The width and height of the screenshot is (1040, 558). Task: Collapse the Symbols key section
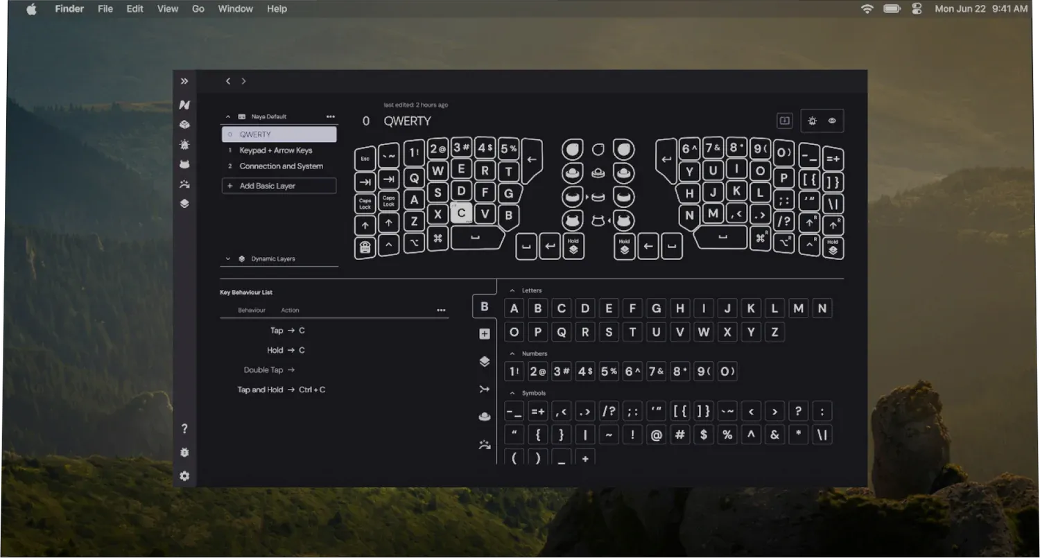pos(512,393)
